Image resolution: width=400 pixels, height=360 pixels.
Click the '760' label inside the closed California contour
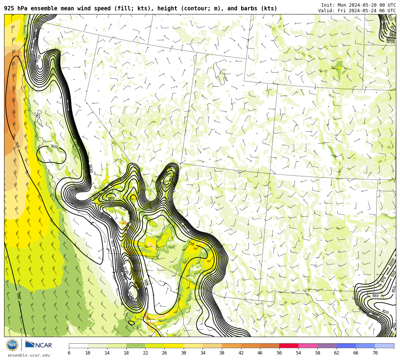point(54,147)
